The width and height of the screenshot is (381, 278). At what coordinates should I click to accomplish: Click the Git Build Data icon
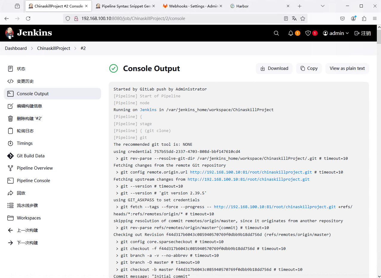click(10, 156)
